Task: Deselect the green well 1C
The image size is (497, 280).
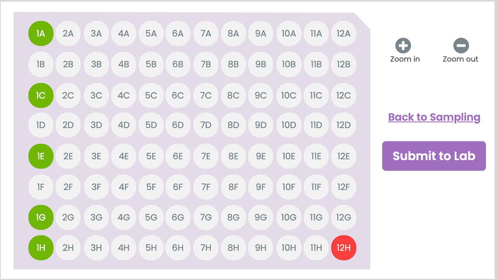Action: tap(41, 95)
